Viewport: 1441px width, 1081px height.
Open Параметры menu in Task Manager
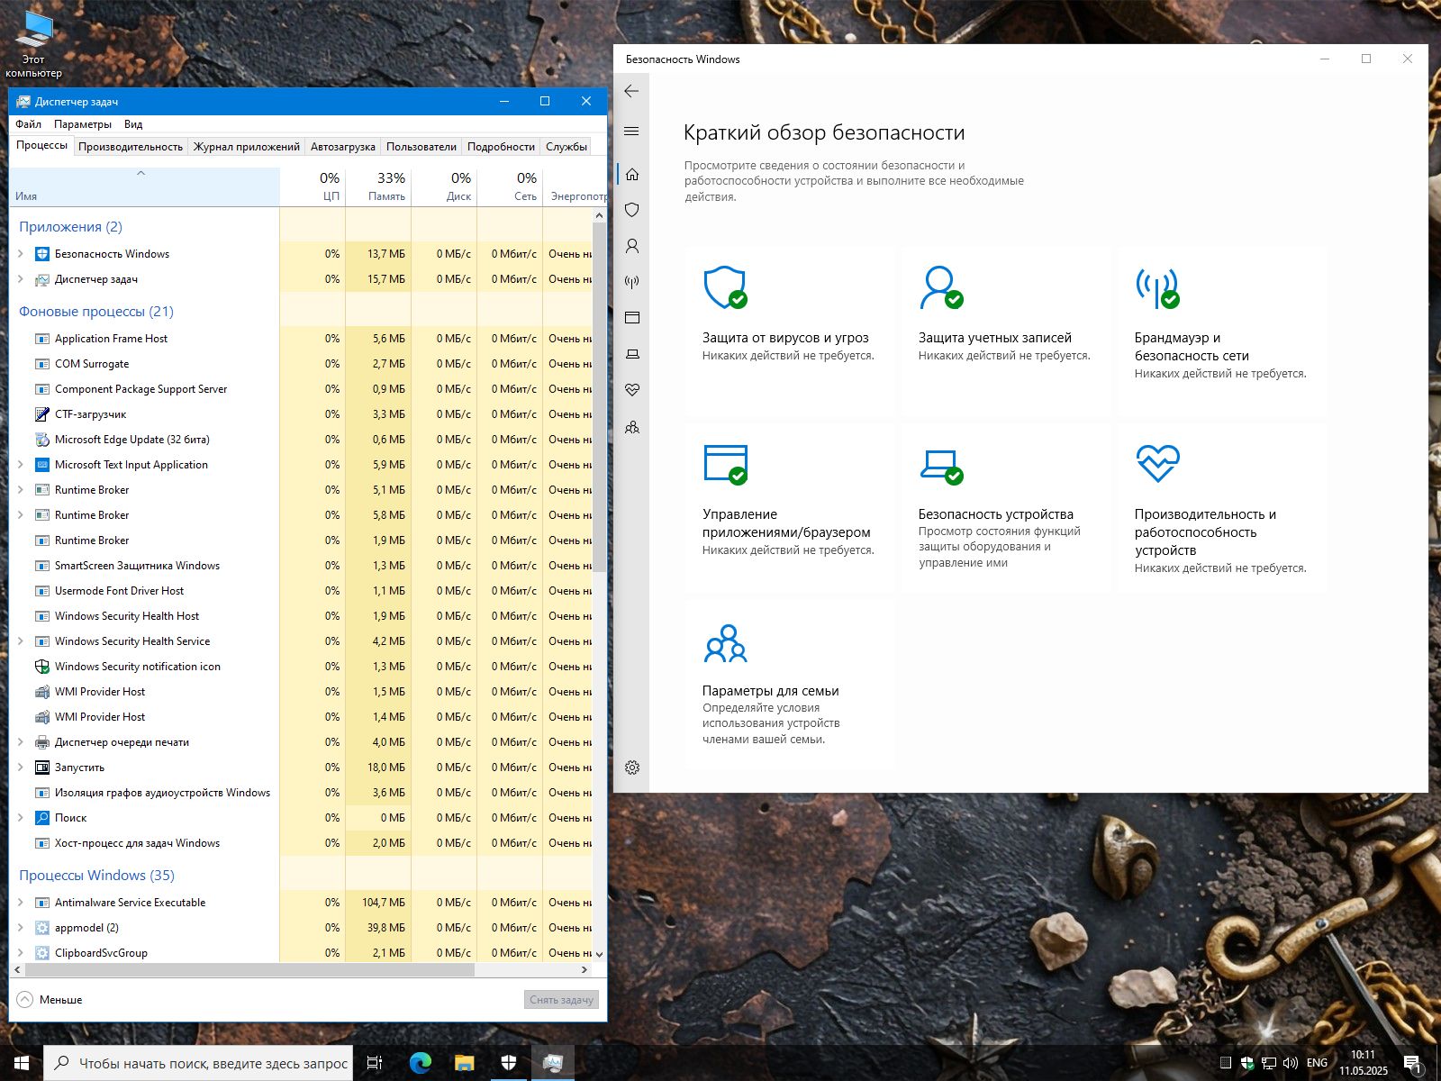click(x=83, y=124)
